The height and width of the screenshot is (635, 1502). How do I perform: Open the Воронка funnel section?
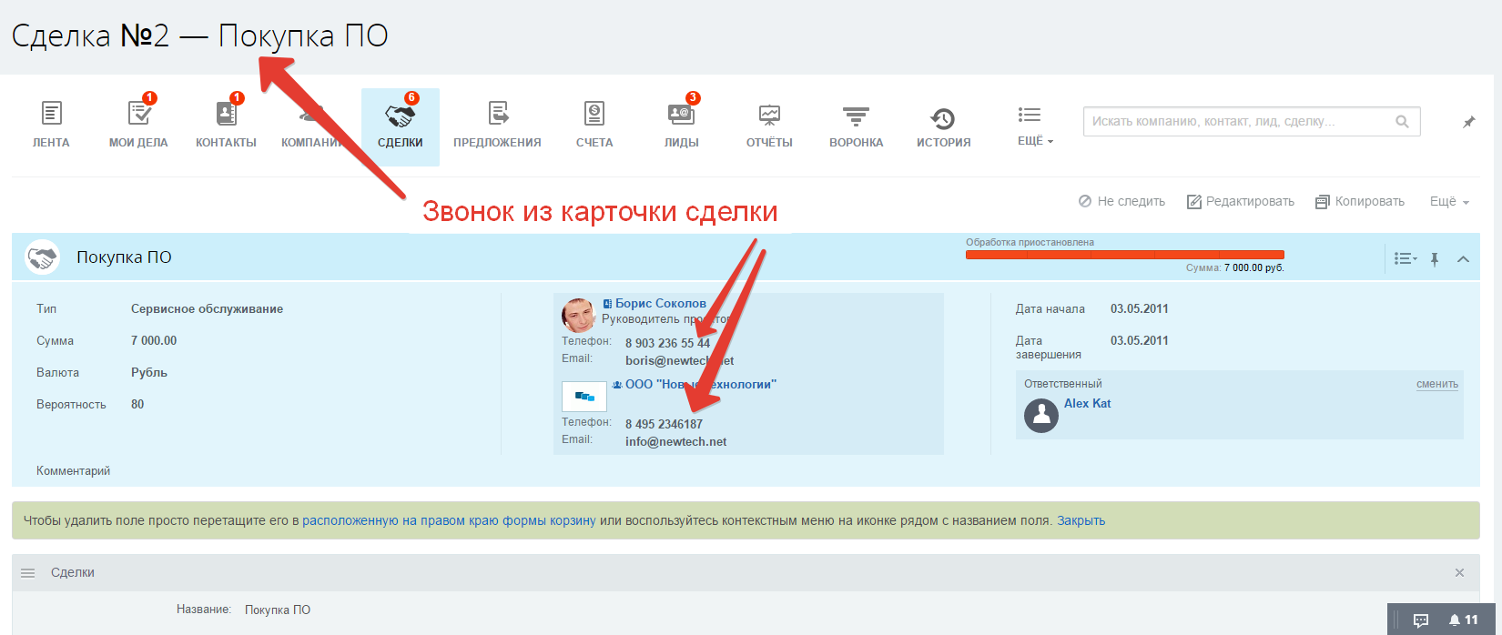(856, 125)
